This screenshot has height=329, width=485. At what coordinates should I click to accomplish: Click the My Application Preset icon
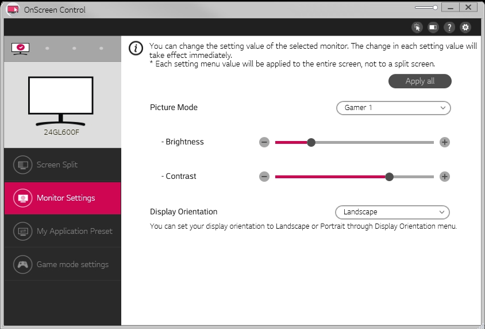[x=22, y=231]
